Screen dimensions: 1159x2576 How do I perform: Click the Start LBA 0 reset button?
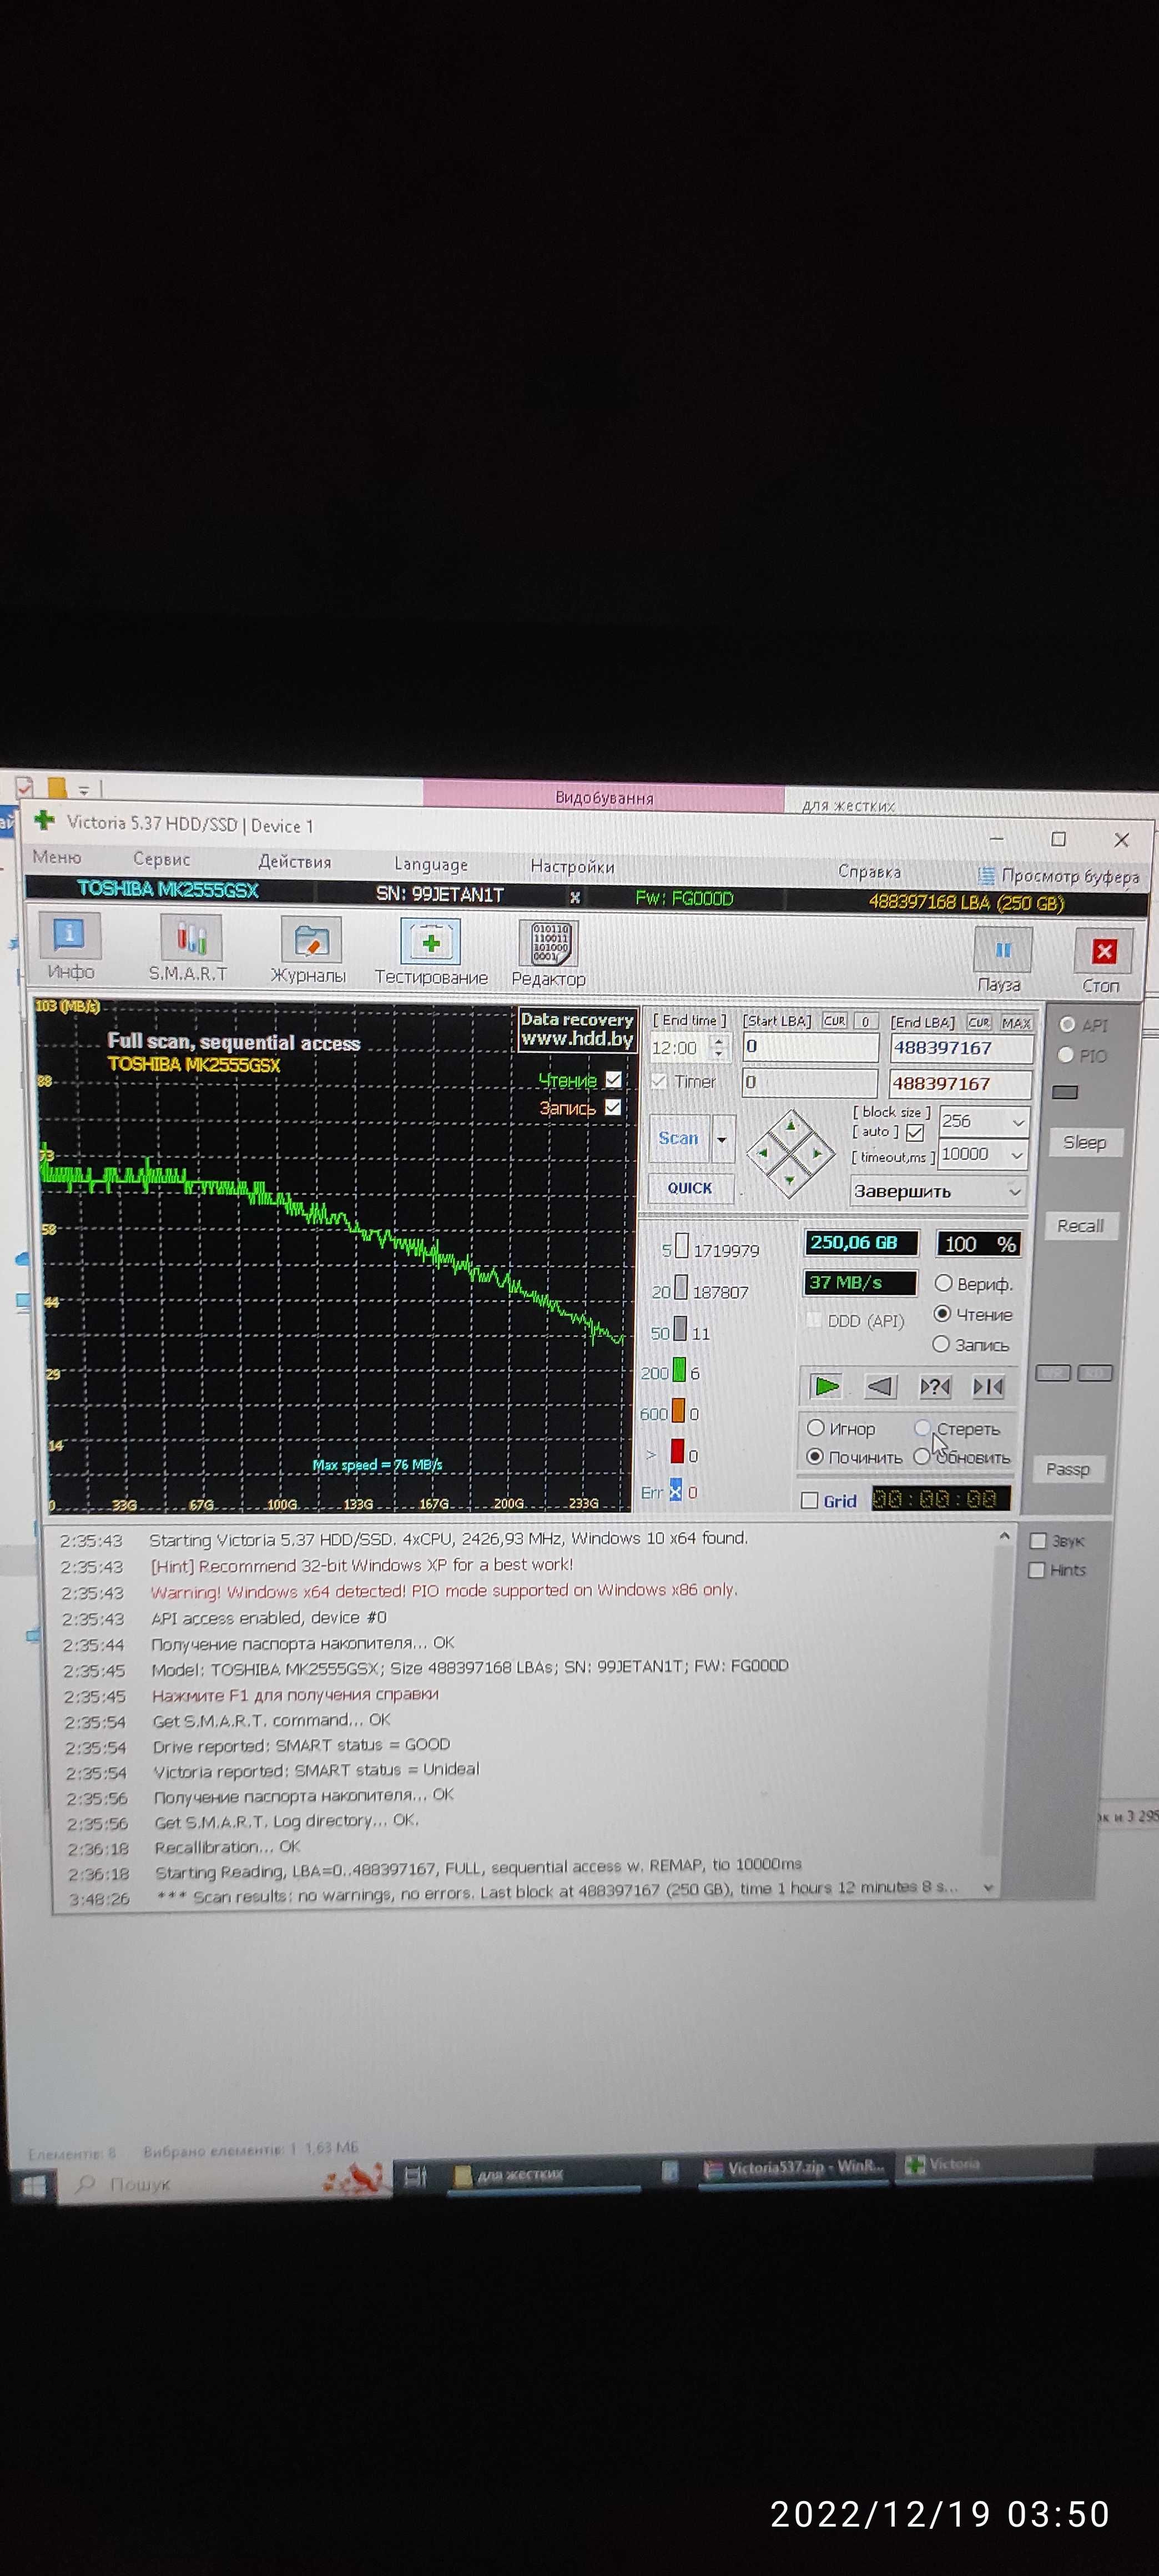click(866, 1021)
